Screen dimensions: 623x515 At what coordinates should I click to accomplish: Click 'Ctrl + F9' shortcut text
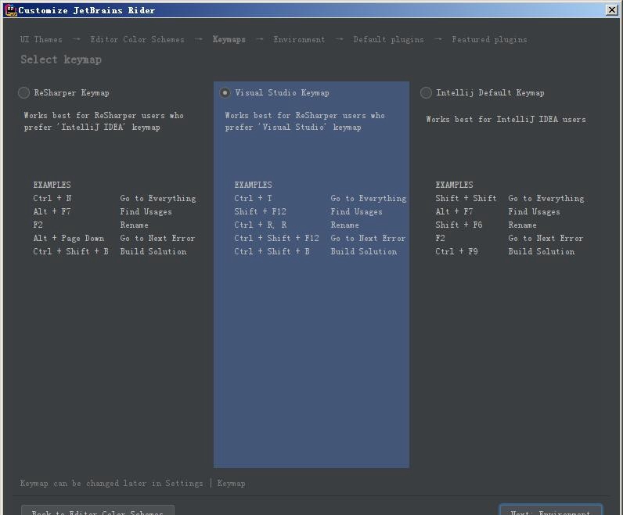click(x=456, y=251)
